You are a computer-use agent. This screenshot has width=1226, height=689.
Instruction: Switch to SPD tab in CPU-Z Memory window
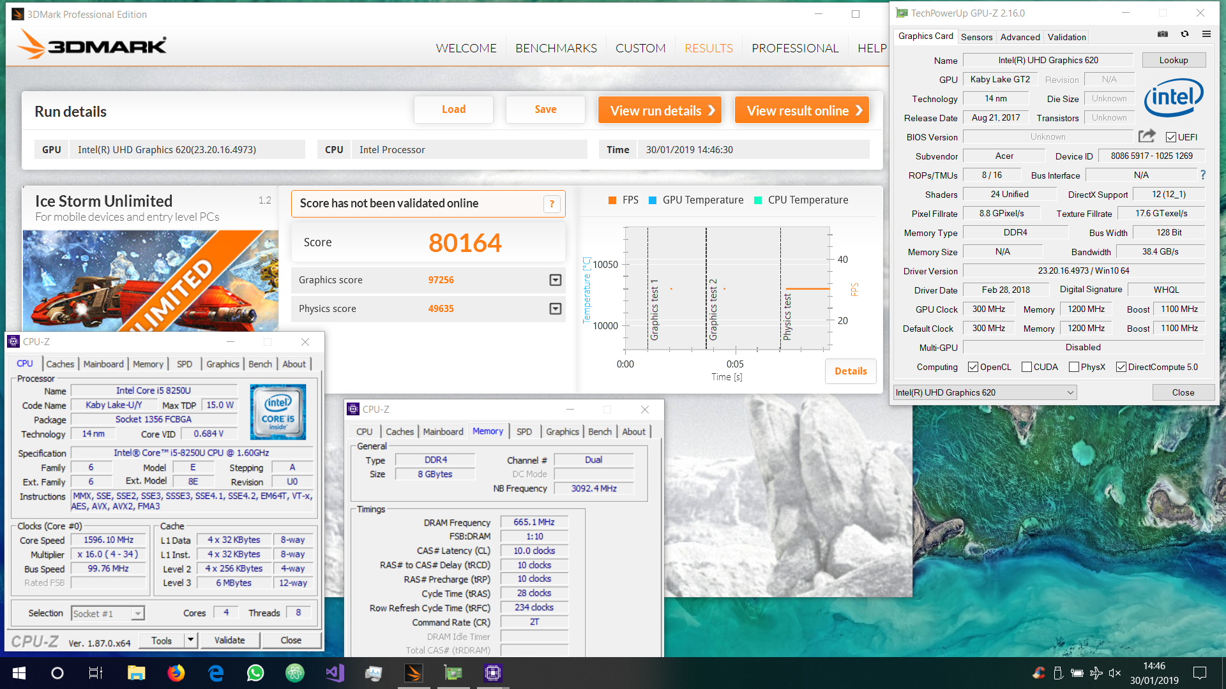point(524,432)
